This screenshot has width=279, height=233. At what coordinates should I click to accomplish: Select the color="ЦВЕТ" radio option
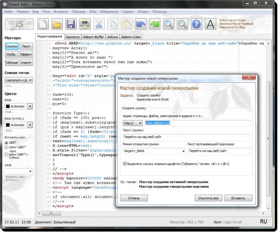tap(7, 147)
